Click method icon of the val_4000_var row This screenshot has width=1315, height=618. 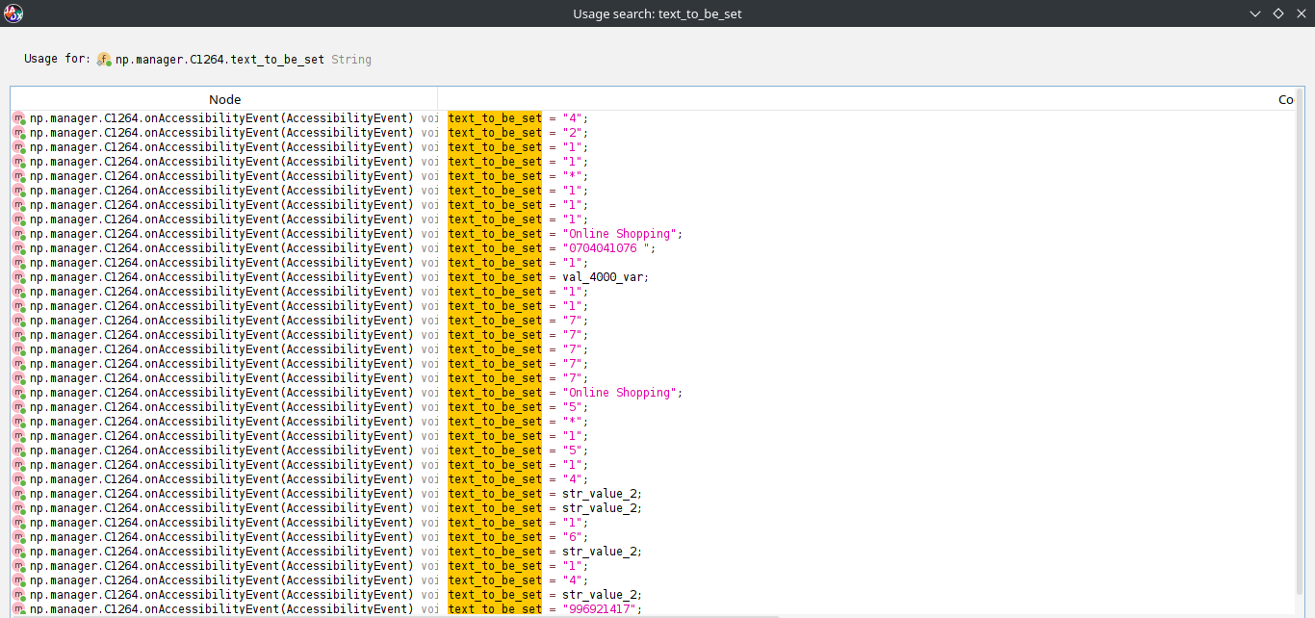coord(19,277)
